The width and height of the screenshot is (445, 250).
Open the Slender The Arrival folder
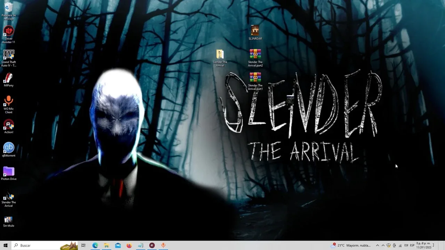(220, 58)
